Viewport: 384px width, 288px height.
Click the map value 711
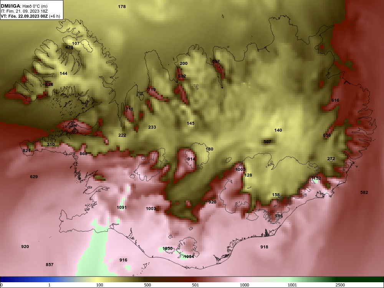tap(129, 109)
